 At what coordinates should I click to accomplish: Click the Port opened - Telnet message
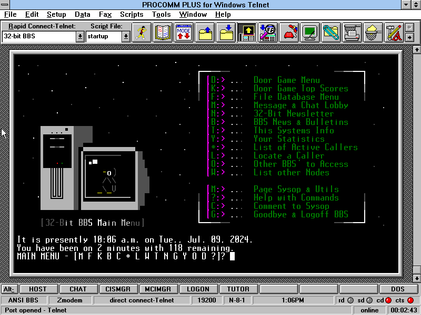[36, 310]
